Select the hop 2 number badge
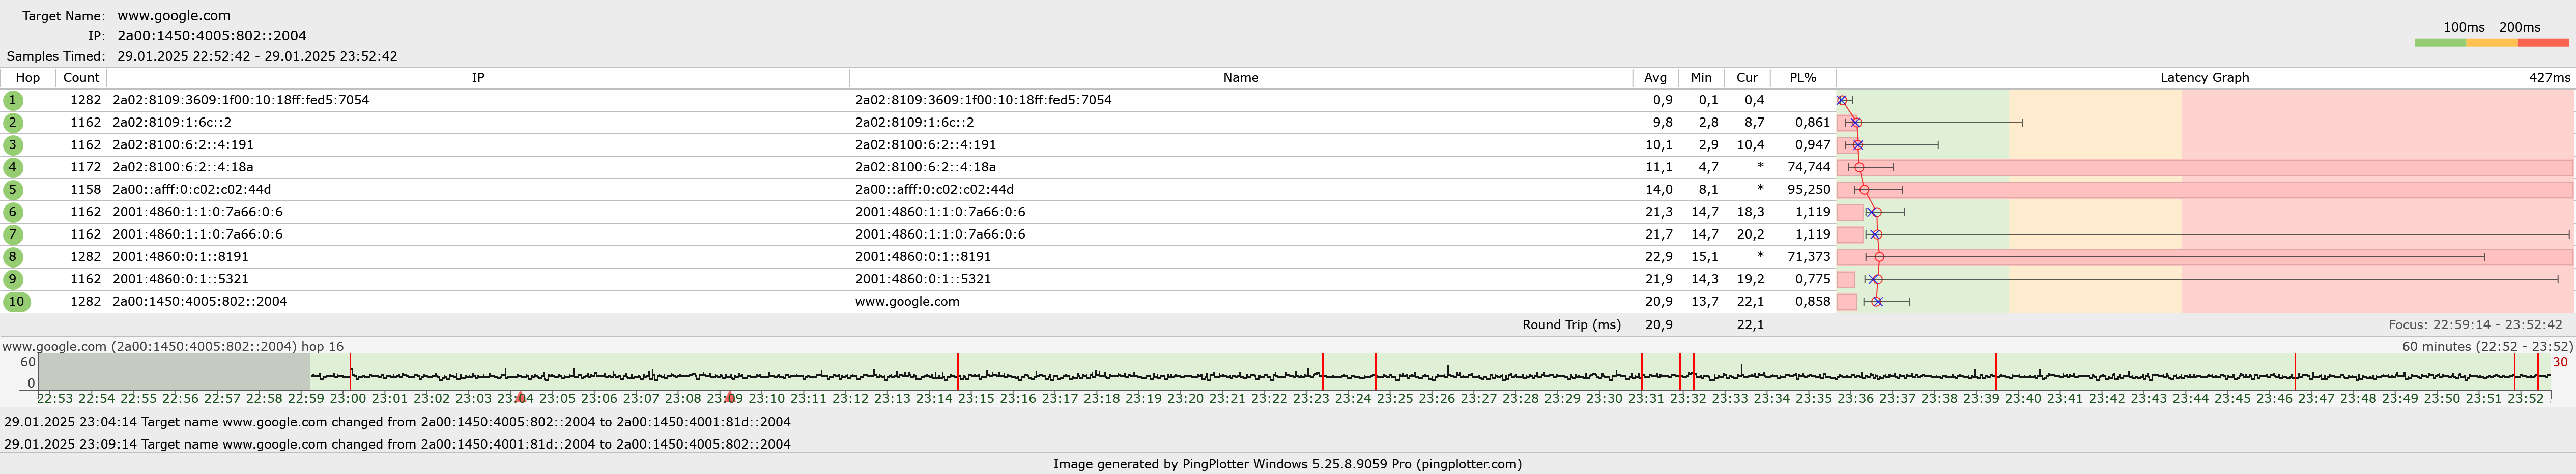The width and height of the screenshot is (2576, 474). pyautogui.click(x=13, y=123)
